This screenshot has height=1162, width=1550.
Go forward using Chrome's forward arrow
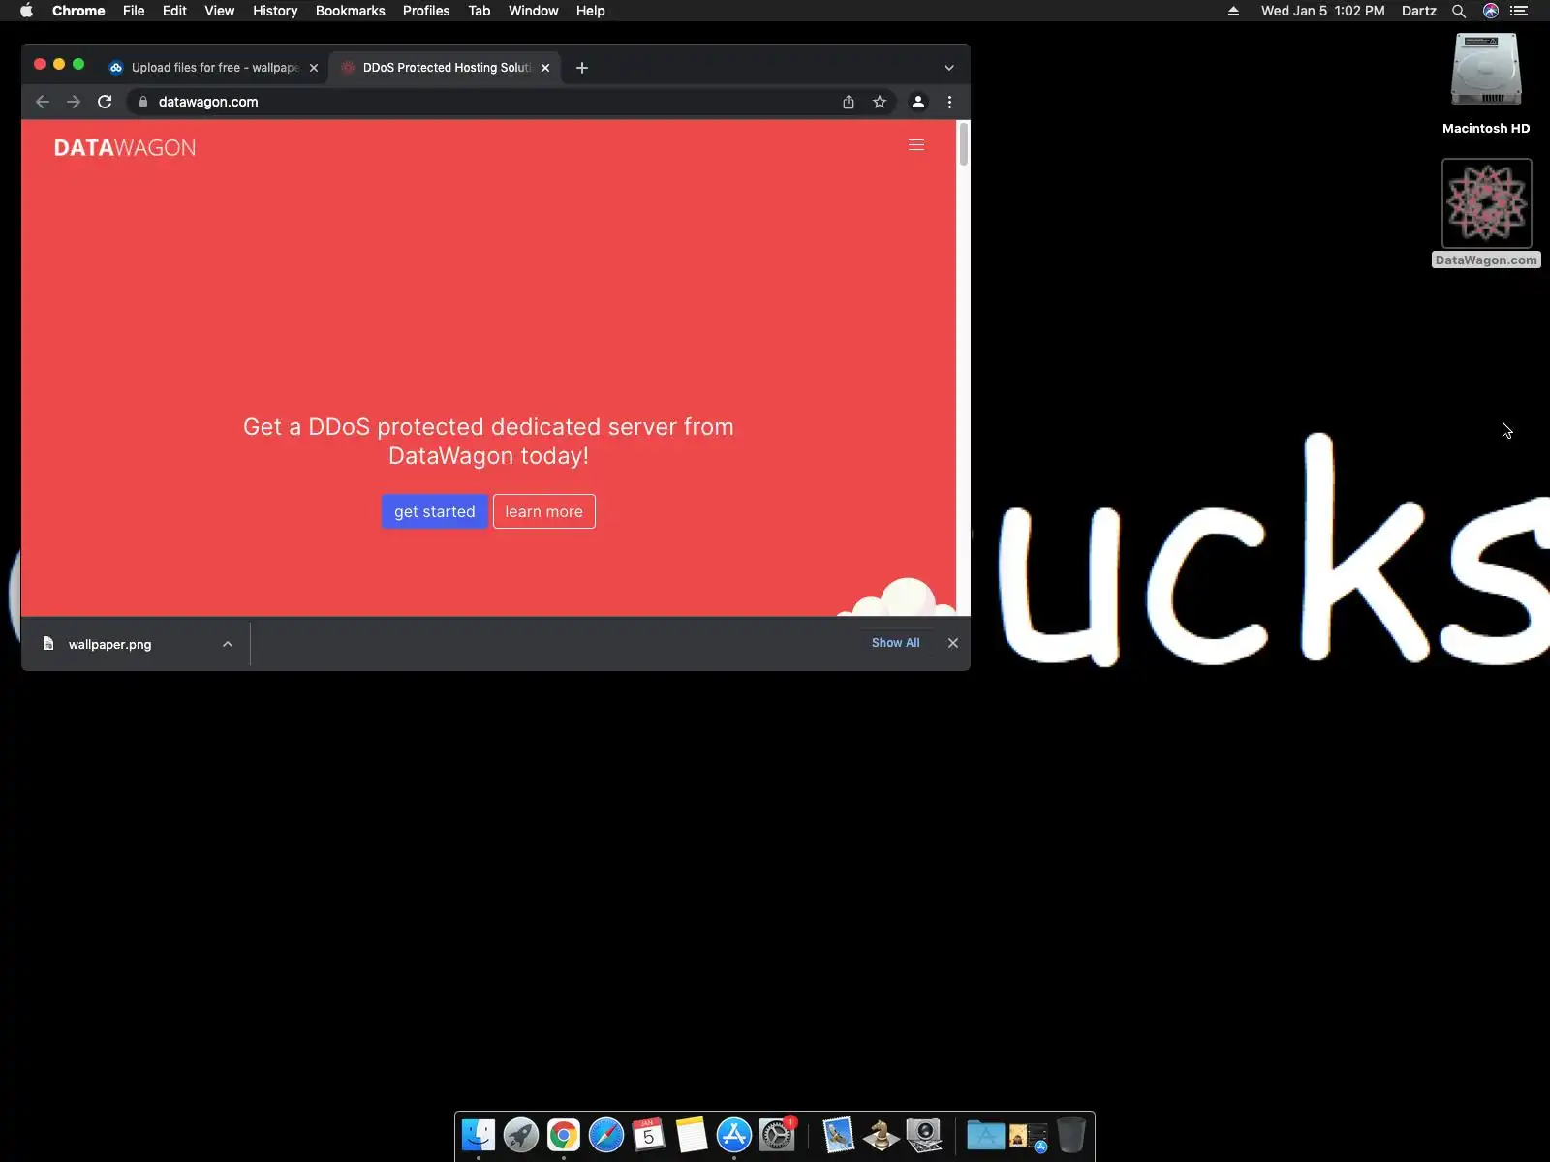coord(74,102)
